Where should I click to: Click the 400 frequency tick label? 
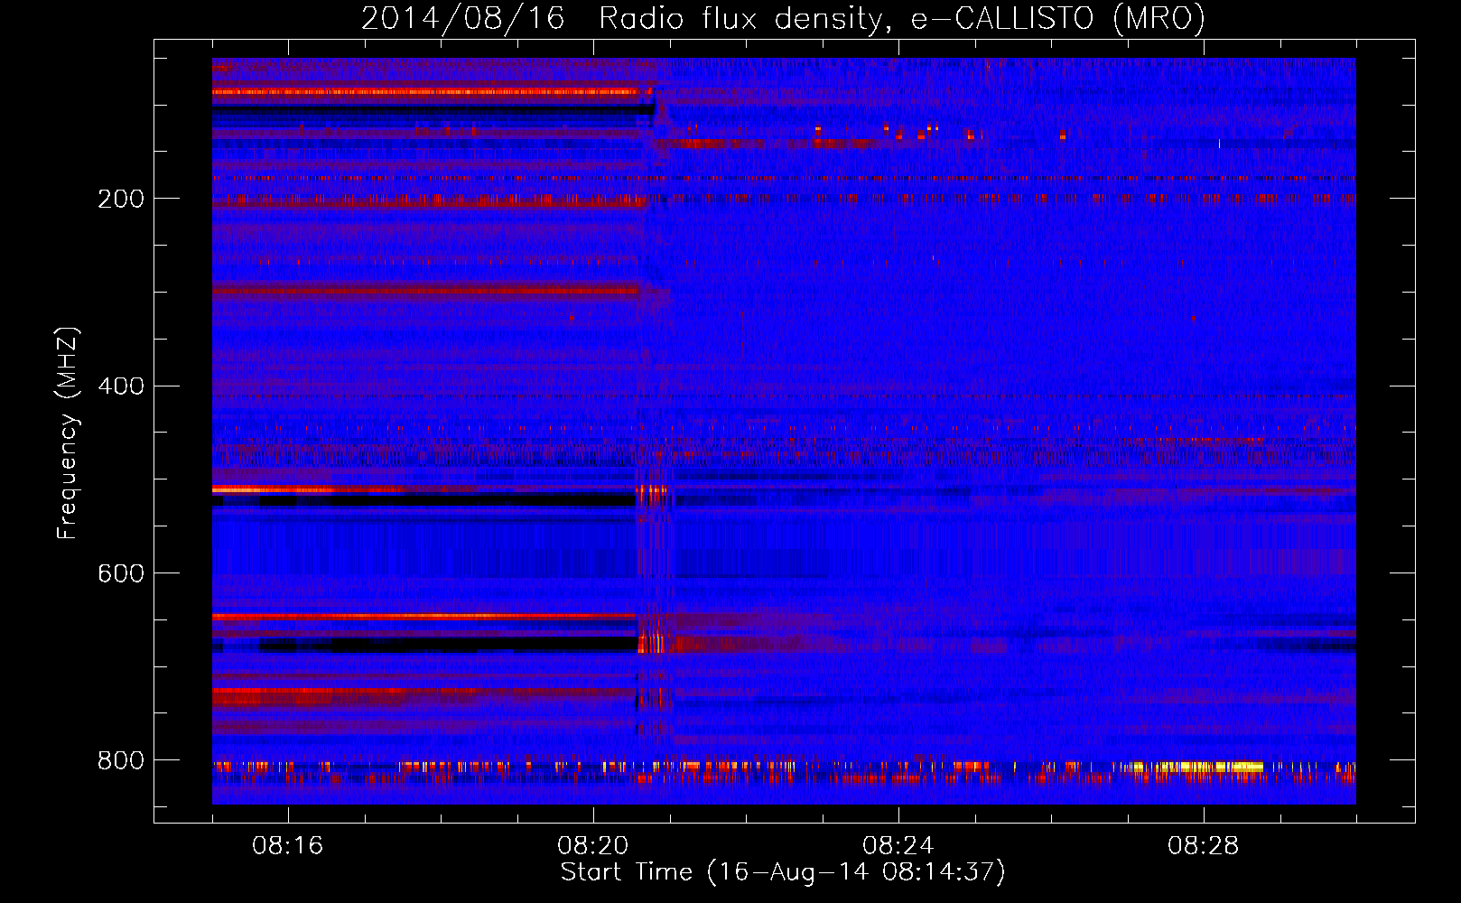(121, 386)
